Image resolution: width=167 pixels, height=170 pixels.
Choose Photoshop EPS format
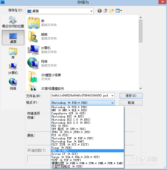[87, 116]
